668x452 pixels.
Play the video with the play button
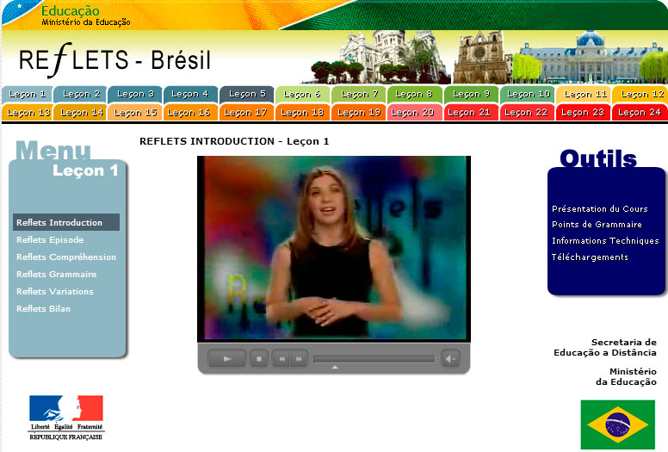click(x=226, y=359)
